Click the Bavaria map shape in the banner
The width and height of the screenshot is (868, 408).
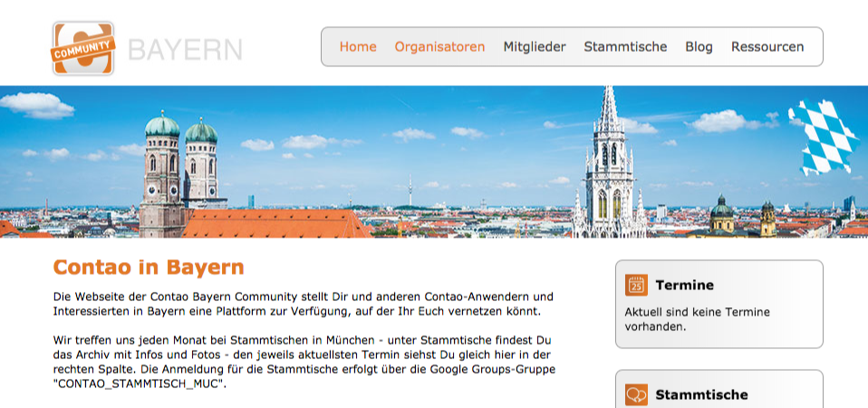point(825,137)
